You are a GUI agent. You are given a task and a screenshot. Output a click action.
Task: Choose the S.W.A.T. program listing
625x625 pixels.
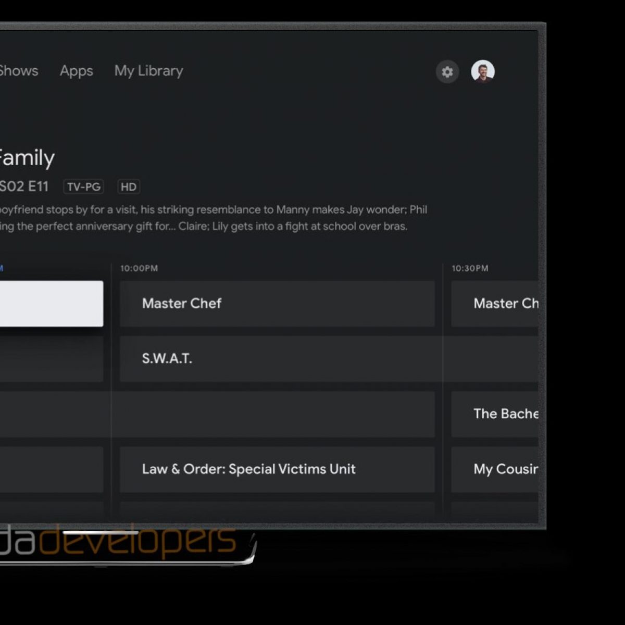click(328, 359)
